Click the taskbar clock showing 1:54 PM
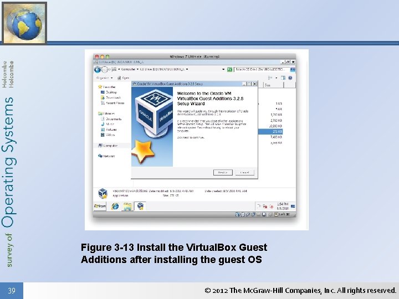Viewport: 399px width, 299px height. [x=283, y=206]
